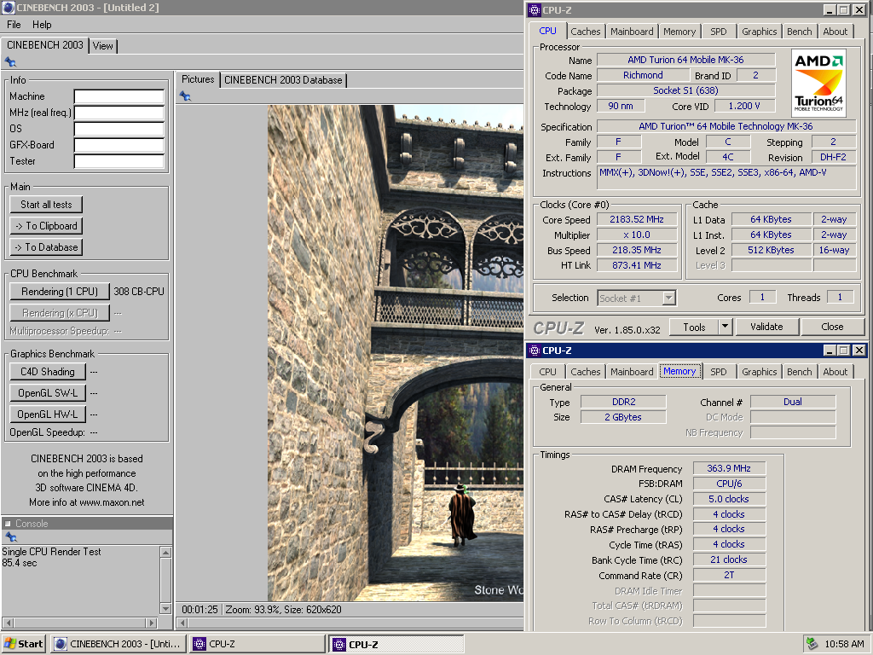The width and height of the screenshot is (873, 655).
Task: Open About tab in lower CPU-Z window
Action: tap(835, 372)
